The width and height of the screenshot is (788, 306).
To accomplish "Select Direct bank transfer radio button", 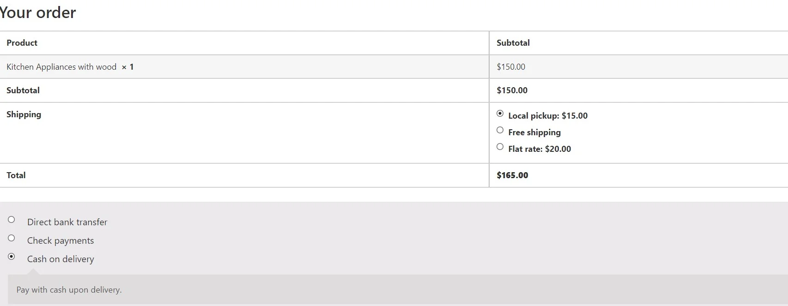I will point(12,220).
